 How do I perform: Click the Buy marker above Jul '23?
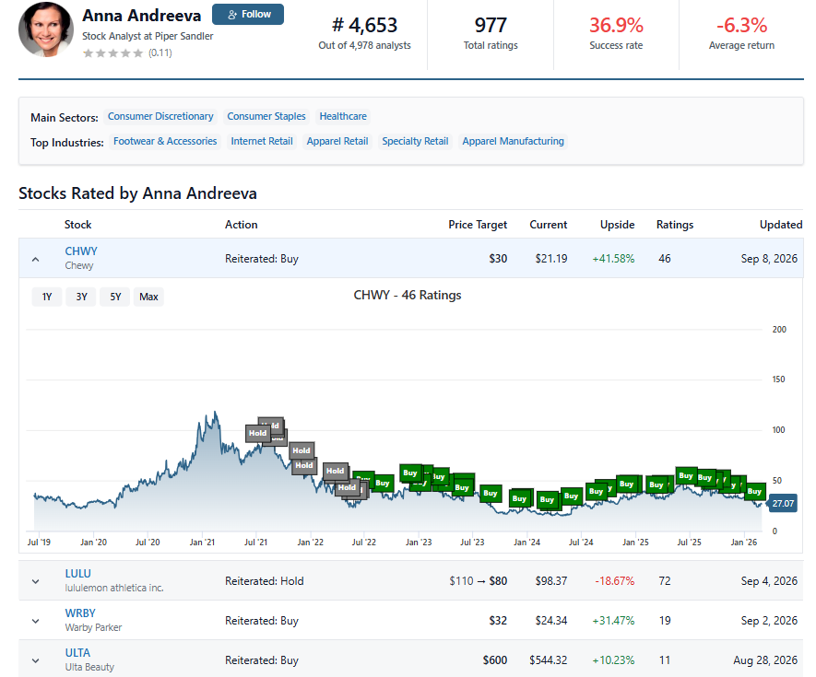462,488
